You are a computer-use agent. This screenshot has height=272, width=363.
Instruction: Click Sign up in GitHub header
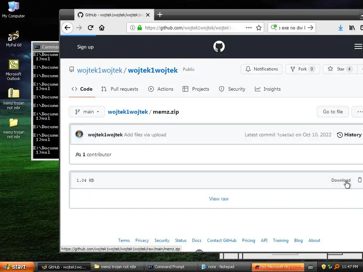coord(85,47)
